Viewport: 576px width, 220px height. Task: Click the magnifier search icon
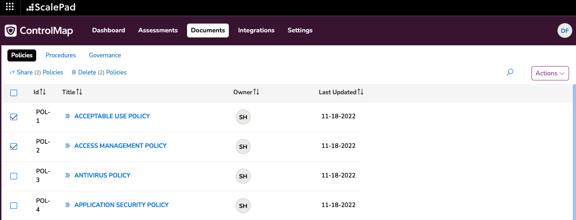coord(510,73)
